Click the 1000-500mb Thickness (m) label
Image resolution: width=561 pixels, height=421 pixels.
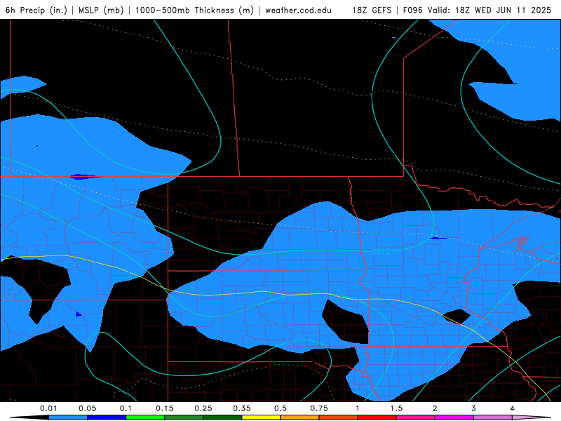[x=194, y=10]
